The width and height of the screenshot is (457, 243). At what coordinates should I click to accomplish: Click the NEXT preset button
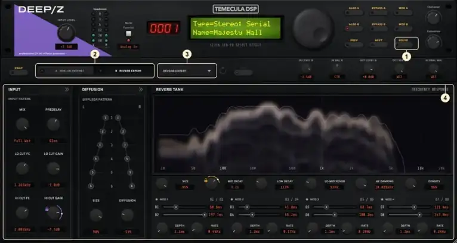pyautogui.click(x=378, y=45)
